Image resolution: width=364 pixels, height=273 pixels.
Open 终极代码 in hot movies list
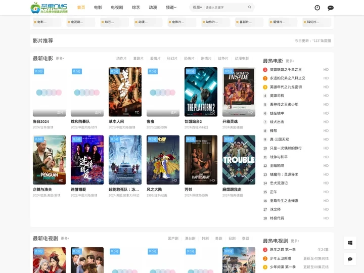pos(277,218)
